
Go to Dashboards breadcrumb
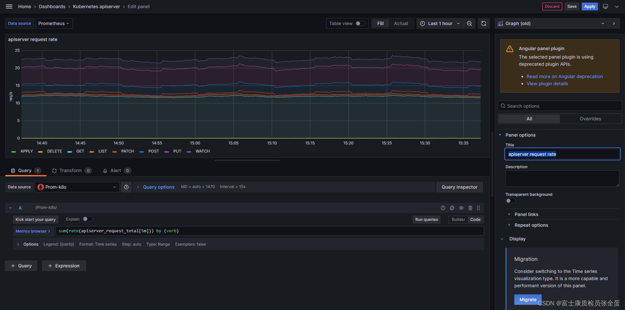pos(52,7)
